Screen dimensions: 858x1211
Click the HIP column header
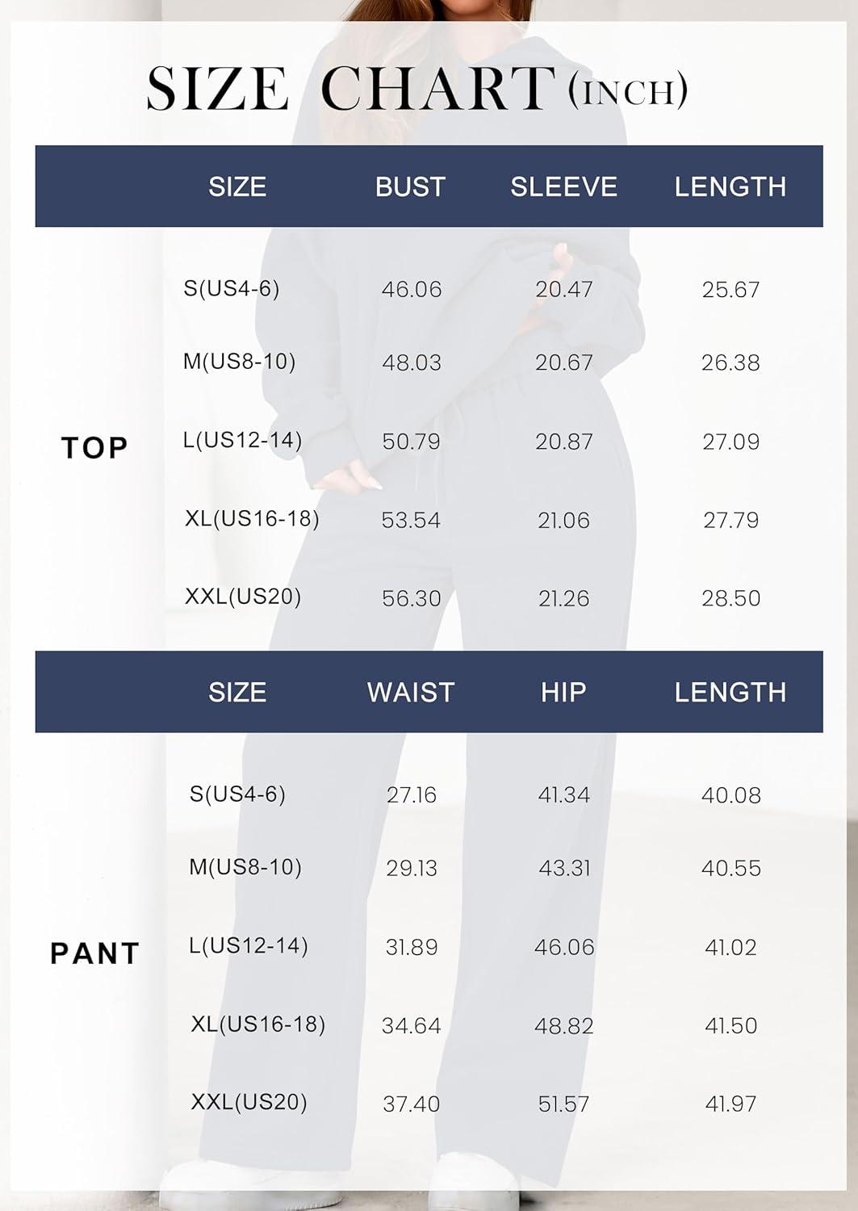pyautogui.click(x=563, y=693)
